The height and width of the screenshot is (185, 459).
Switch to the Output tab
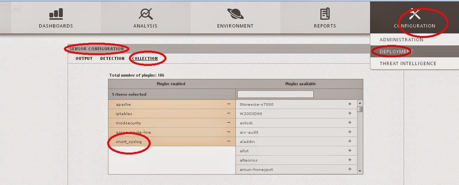click(x=84, y=58)
